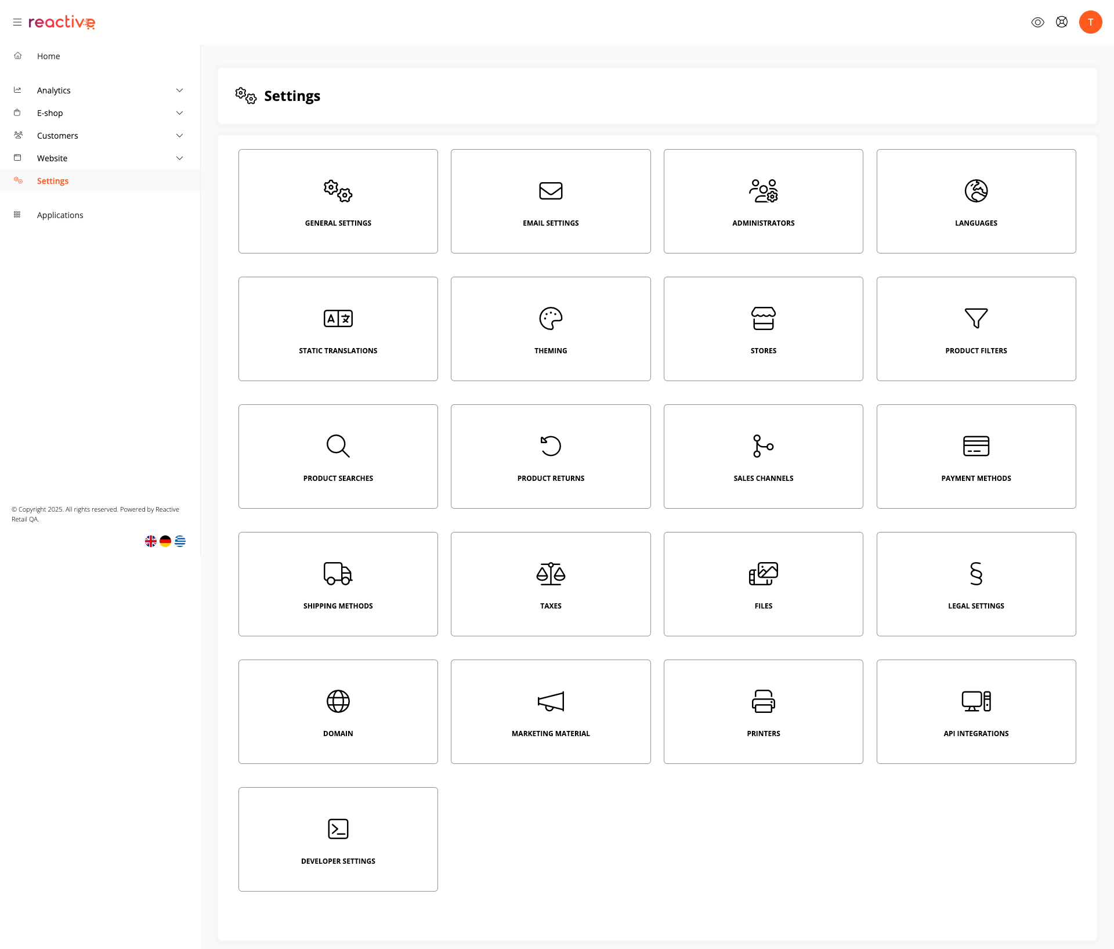1114x949 pixels.
Task: Click the orange T user avatar
Action: click(1090, 22)
